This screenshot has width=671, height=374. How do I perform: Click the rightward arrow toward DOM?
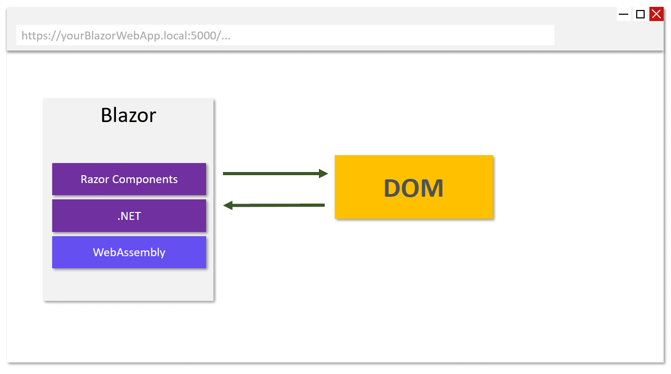[274, 173]
